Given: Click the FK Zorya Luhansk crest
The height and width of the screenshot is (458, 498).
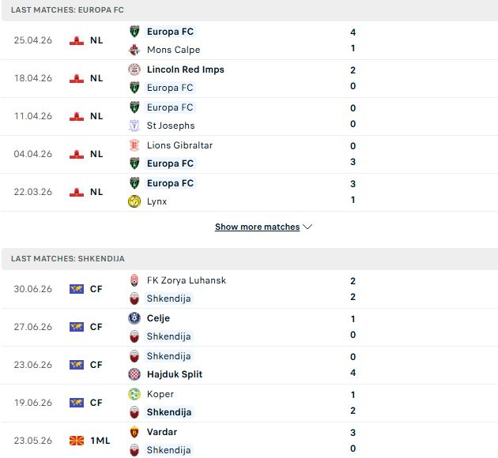Looking at the screenshot, I should [x=134, y=280].
